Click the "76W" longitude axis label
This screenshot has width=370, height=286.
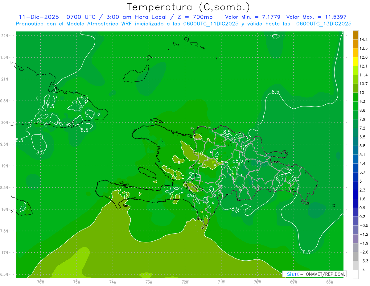[x=40, y=282]
